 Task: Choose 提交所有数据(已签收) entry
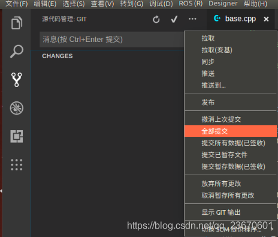231,143
